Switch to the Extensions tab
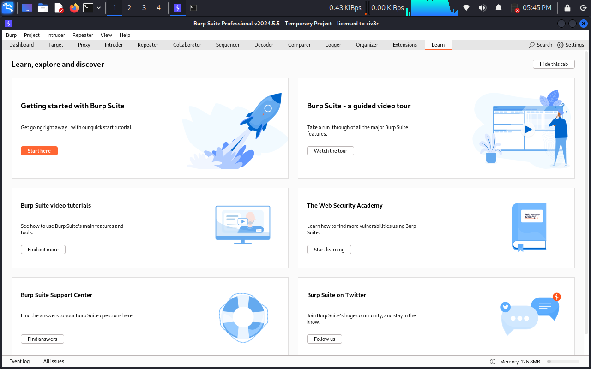The image size is (591, 369). point(404,45)
